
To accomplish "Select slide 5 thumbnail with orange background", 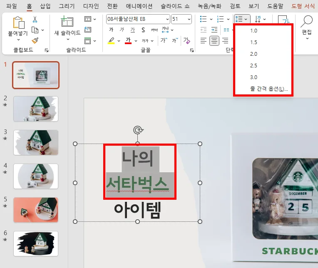I will point(36,210).
